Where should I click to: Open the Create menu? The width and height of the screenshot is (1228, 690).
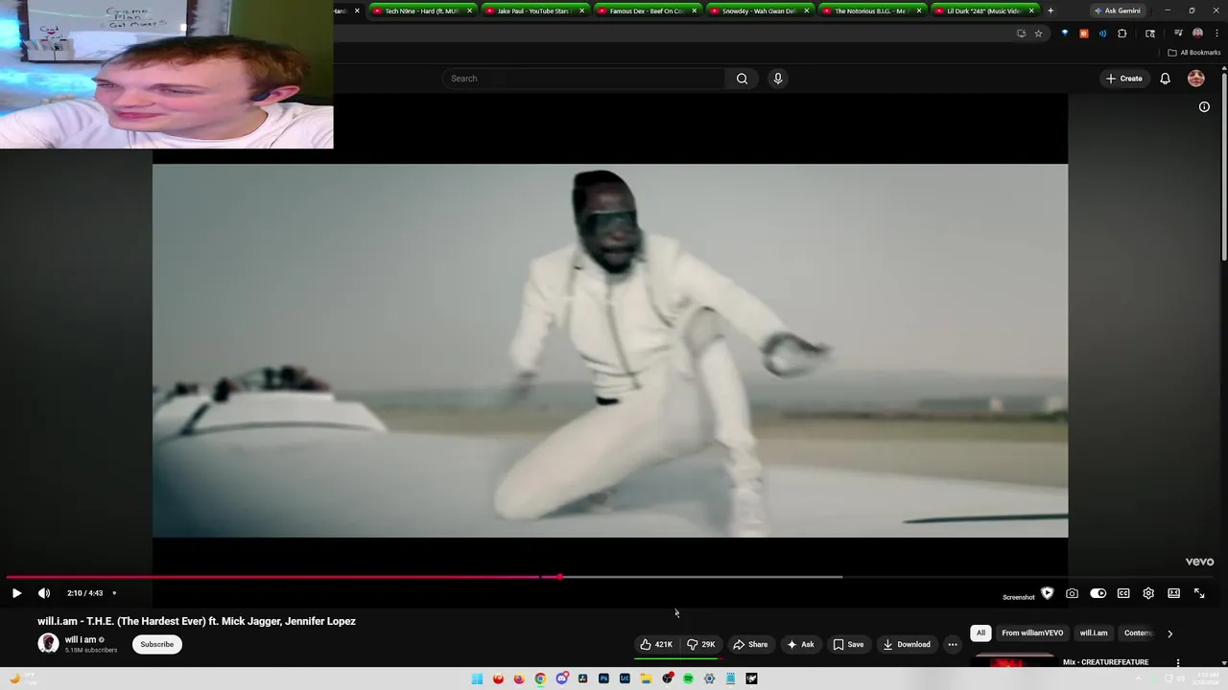coord(1124,79)
